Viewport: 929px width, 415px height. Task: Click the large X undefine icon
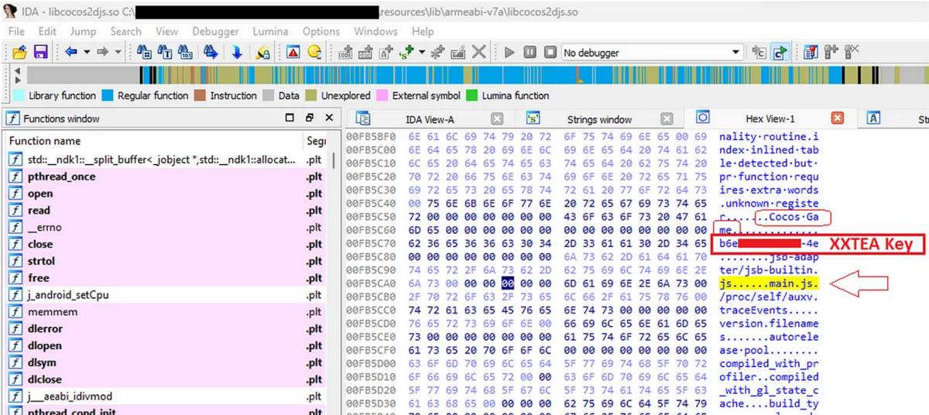tap(480, 53)
